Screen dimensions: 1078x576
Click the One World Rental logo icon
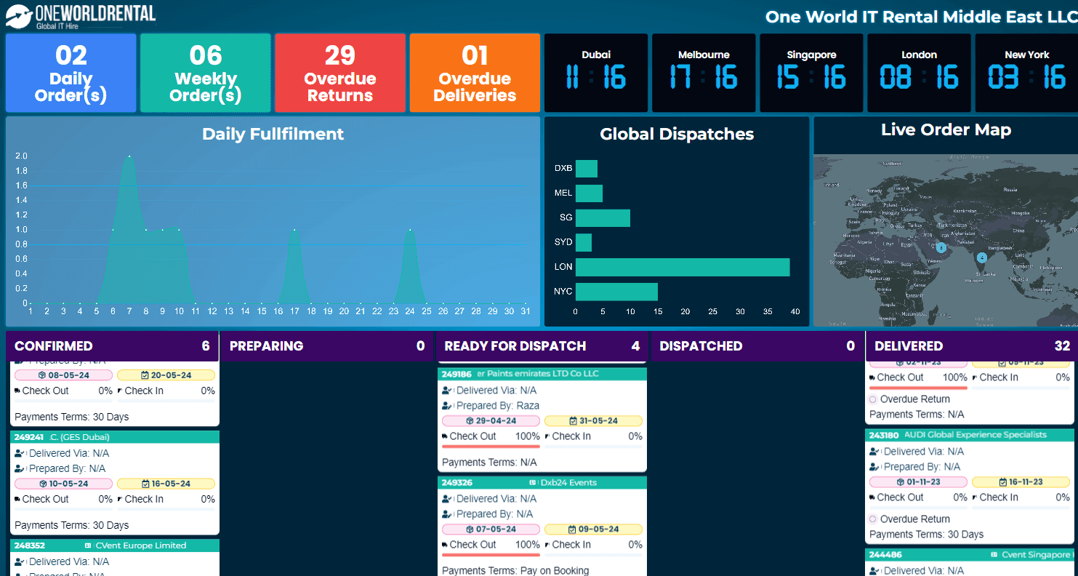pyautogui.click(x=17, y=15)
